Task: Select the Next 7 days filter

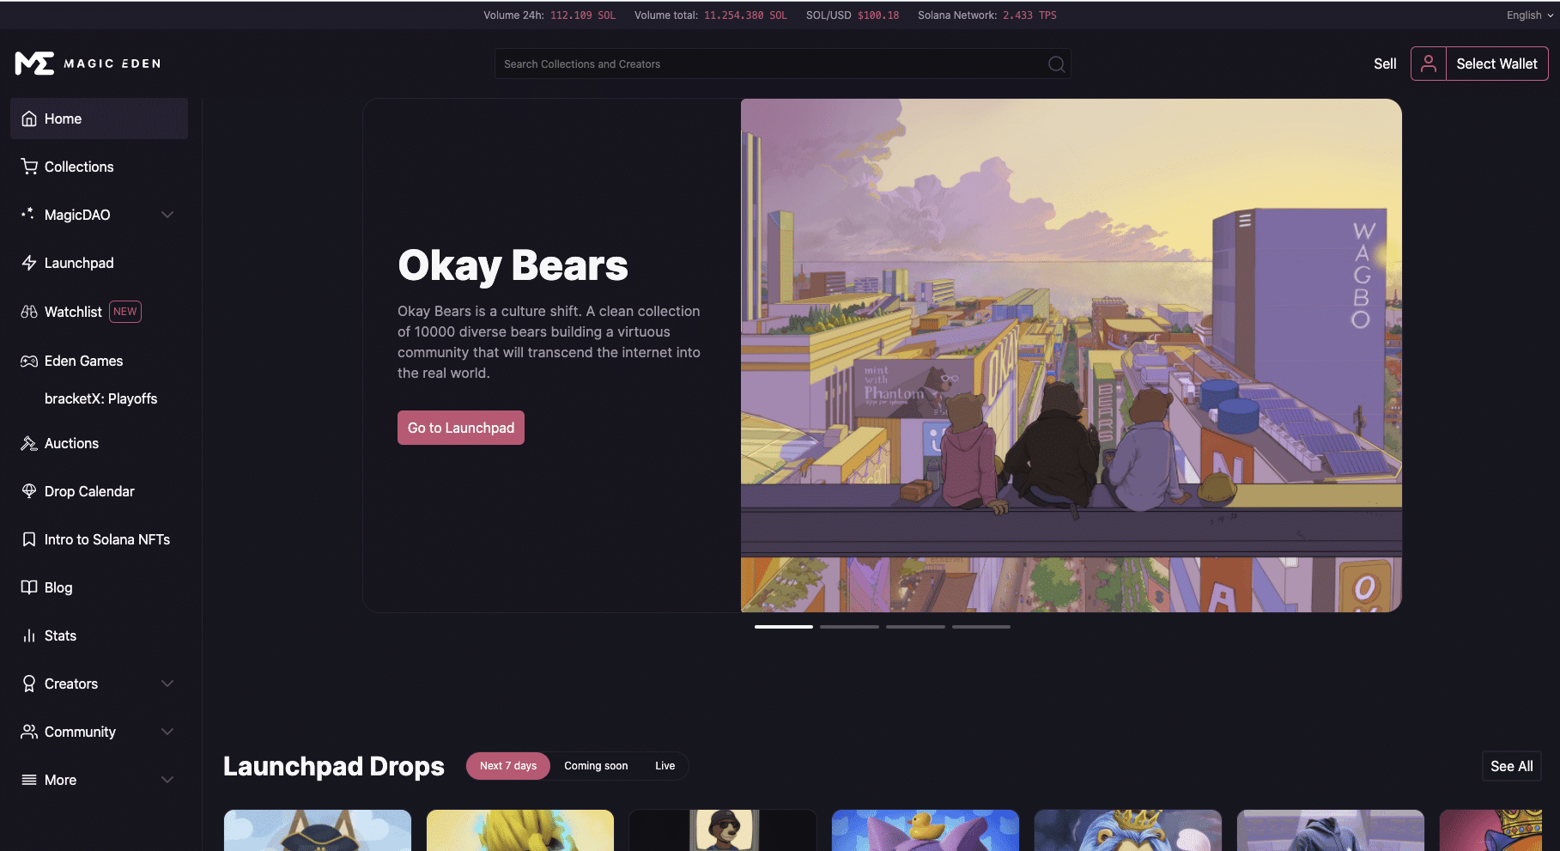Action: tap(508, 766)
